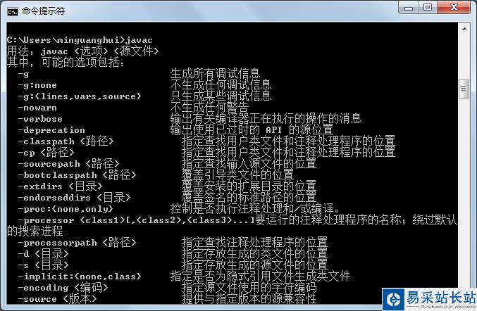Click the -deprecation option text
477x311 pixels.
[51, 130]
